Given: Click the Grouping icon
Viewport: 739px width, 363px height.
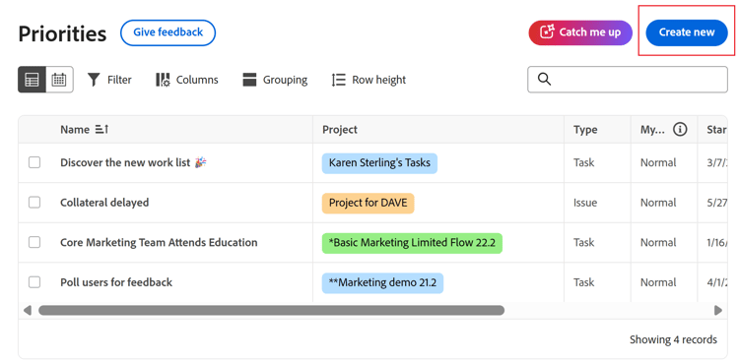Looking at the screenshot, I should click(249, 80).
